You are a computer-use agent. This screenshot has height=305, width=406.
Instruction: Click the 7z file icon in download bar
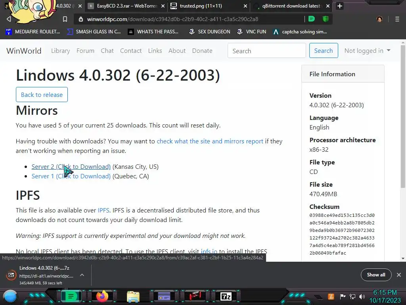click(x=11, y=275)
